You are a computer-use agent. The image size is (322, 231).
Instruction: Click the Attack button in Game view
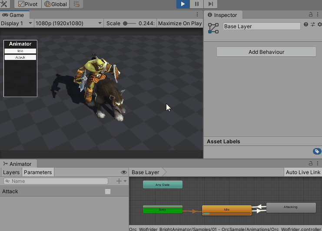(x=20, y=57)
